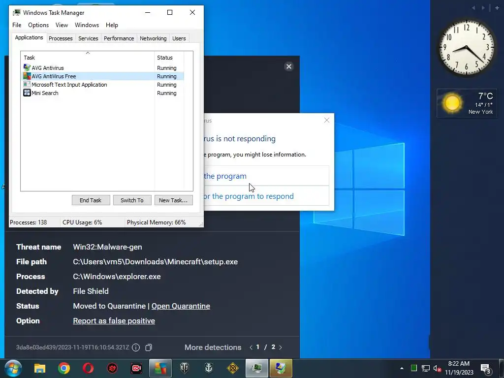Screen dimensions: 504x378
Task: Sort the list by the Task column header
Action: [x=88, y=58]
